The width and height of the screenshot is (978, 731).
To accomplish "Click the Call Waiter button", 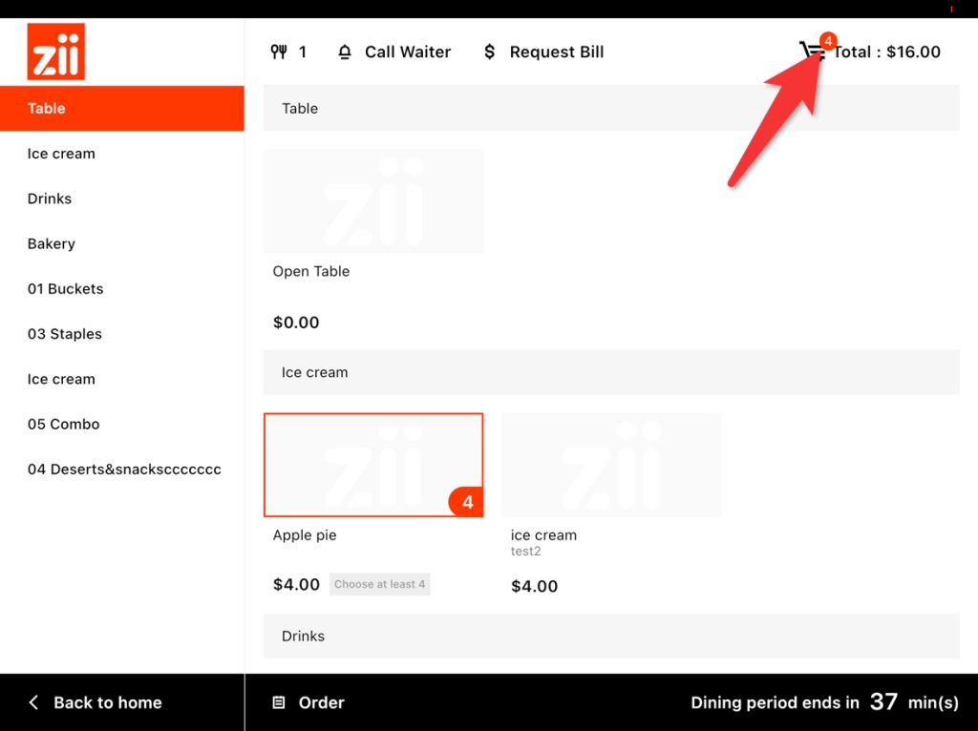I will [x=407, y=52].
